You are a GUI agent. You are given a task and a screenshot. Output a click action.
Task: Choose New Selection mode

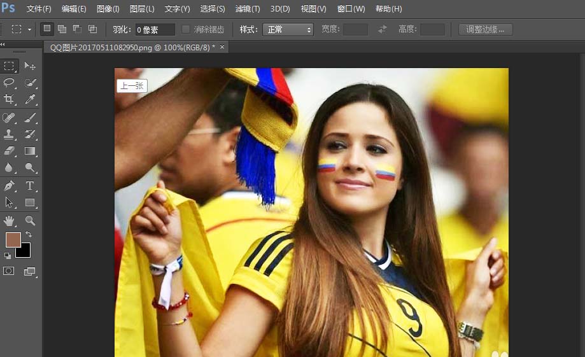coord(46,29)
